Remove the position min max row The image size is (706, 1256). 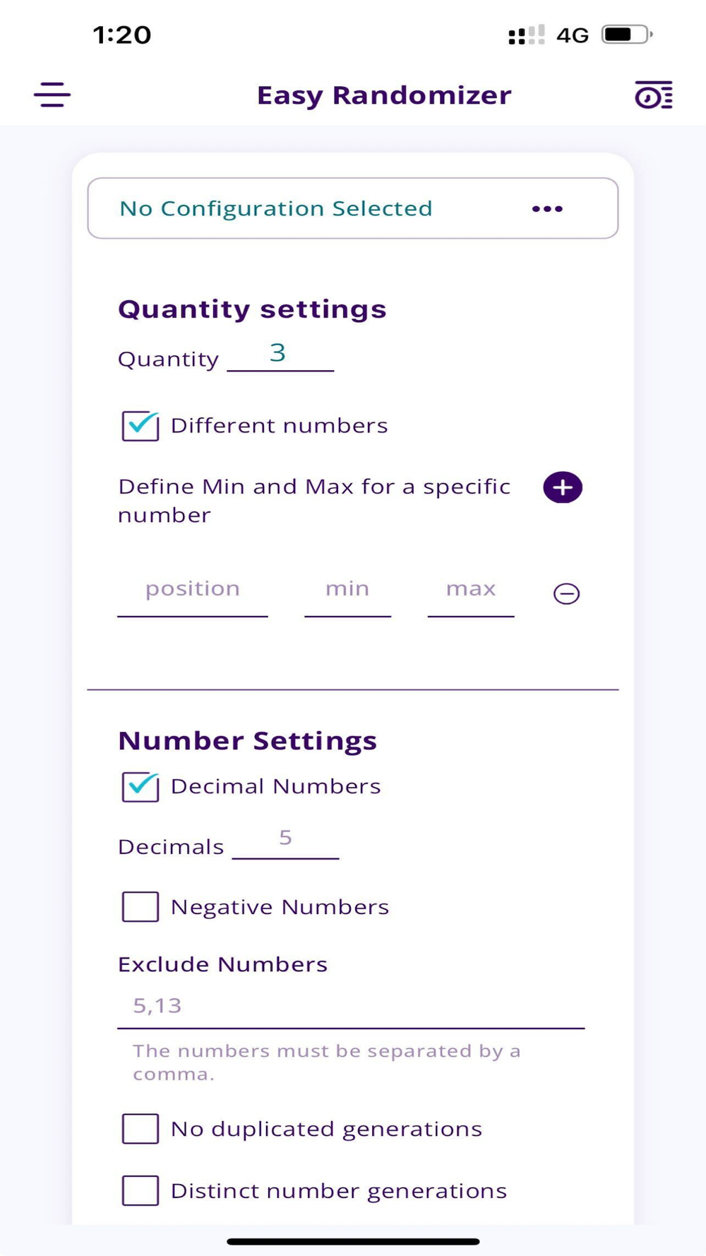click(566, 594)
